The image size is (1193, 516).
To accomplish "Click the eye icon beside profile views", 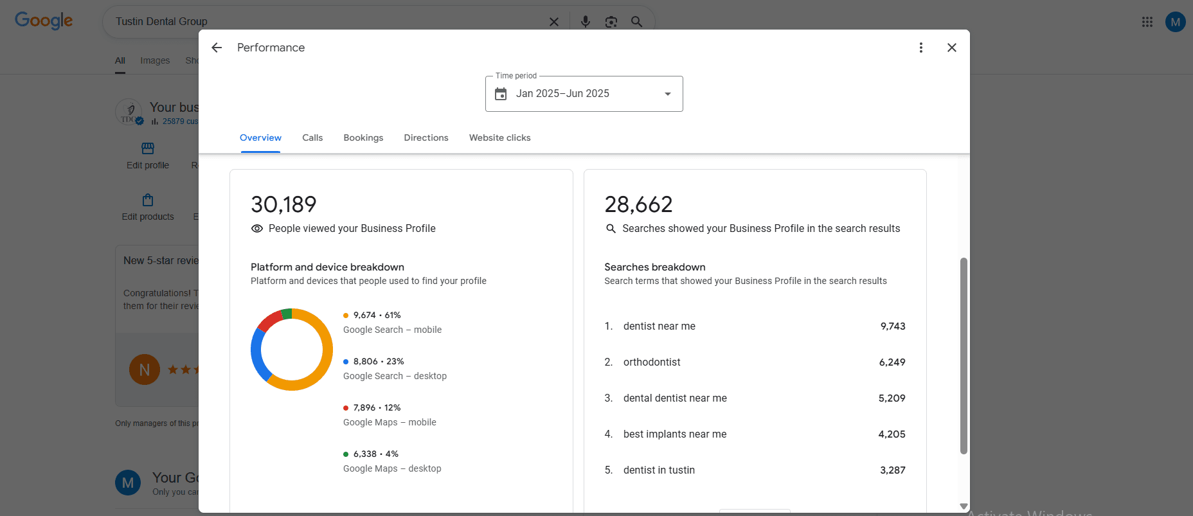I will click(257, 228).
